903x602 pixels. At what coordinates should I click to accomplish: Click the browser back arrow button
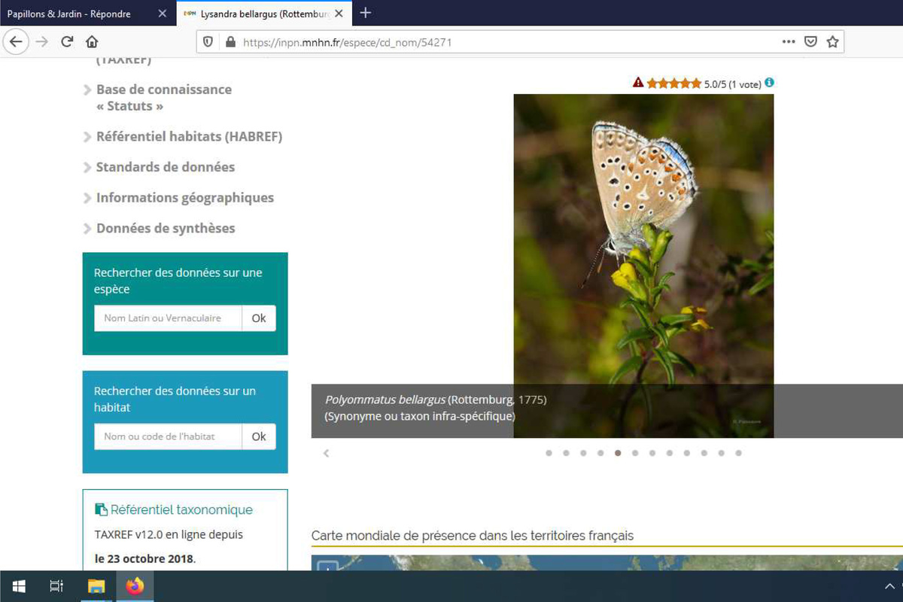[16, 42]
